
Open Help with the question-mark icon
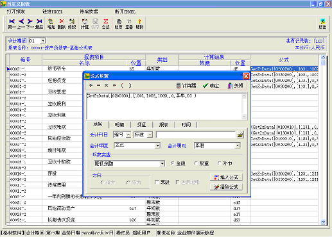pyautogui.click(x=139, y=24)
